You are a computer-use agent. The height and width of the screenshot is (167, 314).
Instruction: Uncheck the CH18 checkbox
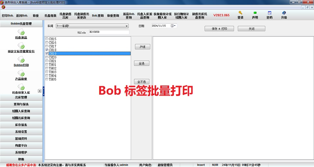47,50
